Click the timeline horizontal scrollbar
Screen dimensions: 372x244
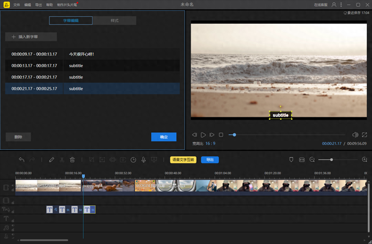[44, 240]
